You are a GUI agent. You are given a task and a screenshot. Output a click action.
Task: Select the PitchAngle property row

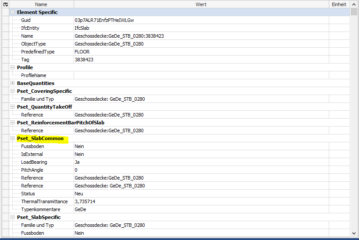(x=180, y=170)
